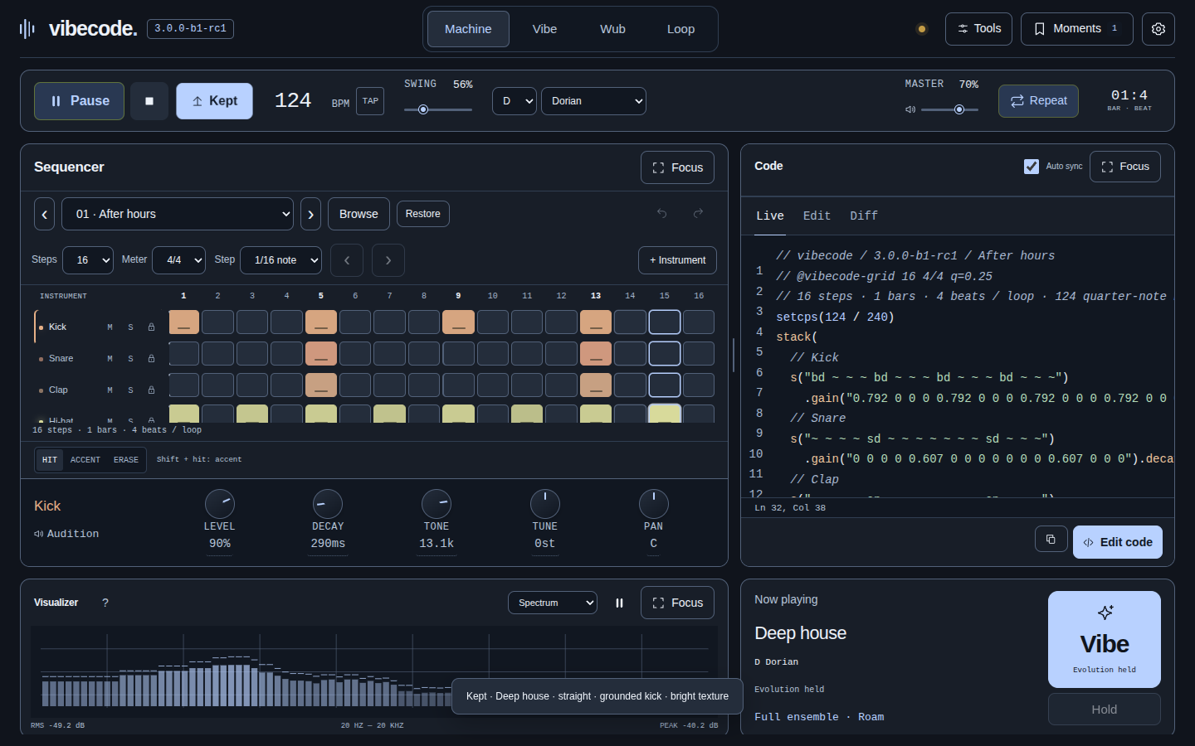Lock the Clap track
Viewport: 1195px width, 746px height.
pyautogui.click(x=151, y=390)
